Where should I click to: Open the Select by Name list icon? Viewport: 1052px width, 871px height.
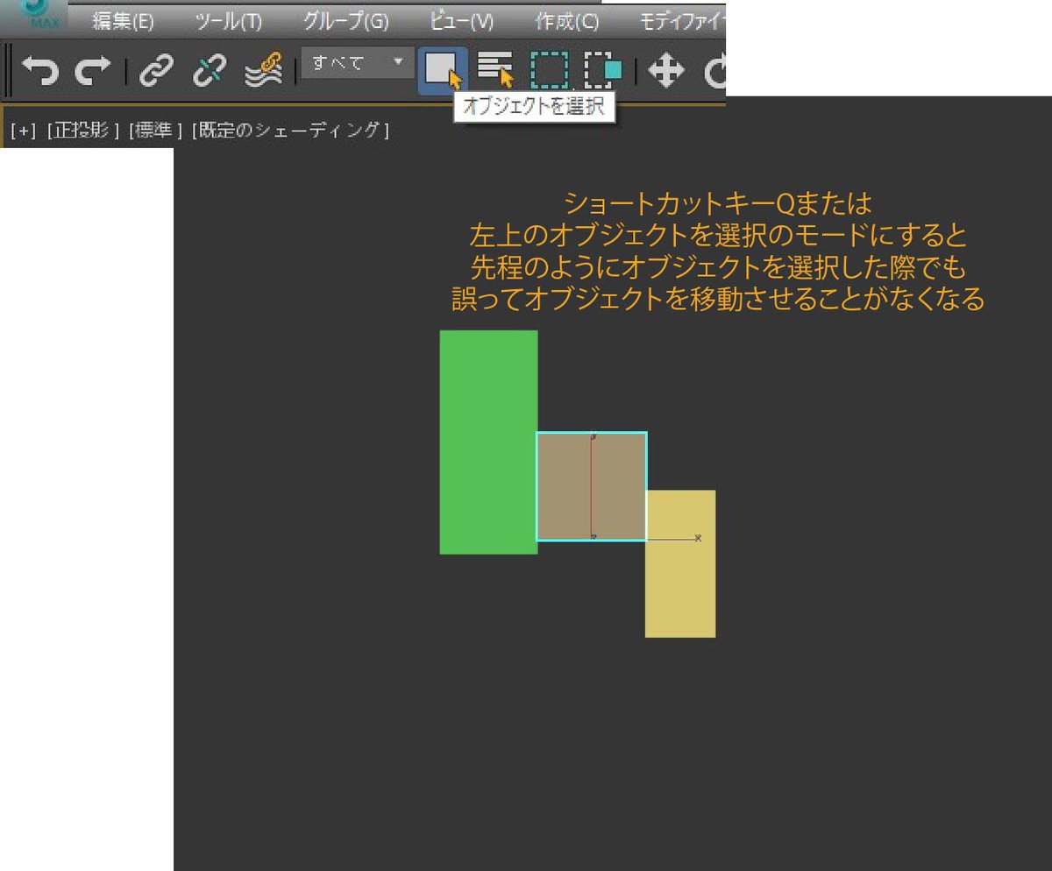click(x=495, y=69)
